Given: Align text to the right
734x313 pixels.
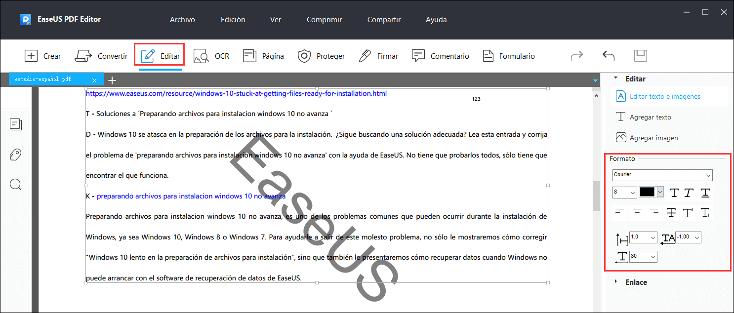Looking at the screenshot, I should pos(654,213).
